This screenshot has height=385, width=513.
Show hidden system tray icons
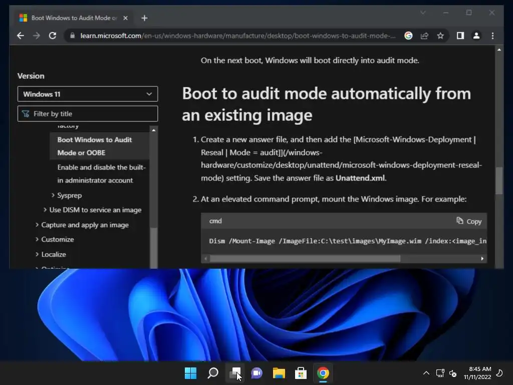click(426, 373)
